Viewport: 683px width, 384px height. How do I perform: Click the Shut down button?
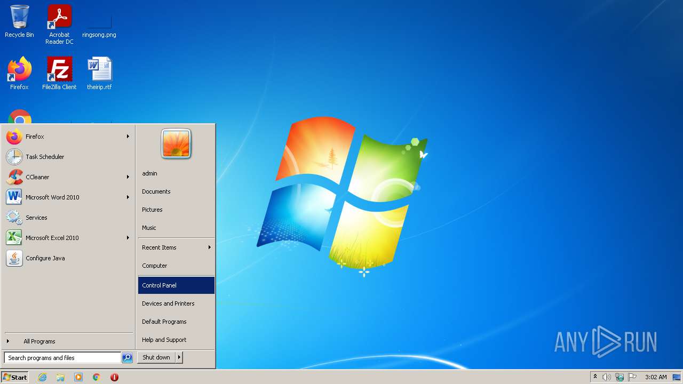tap(156, 357)
